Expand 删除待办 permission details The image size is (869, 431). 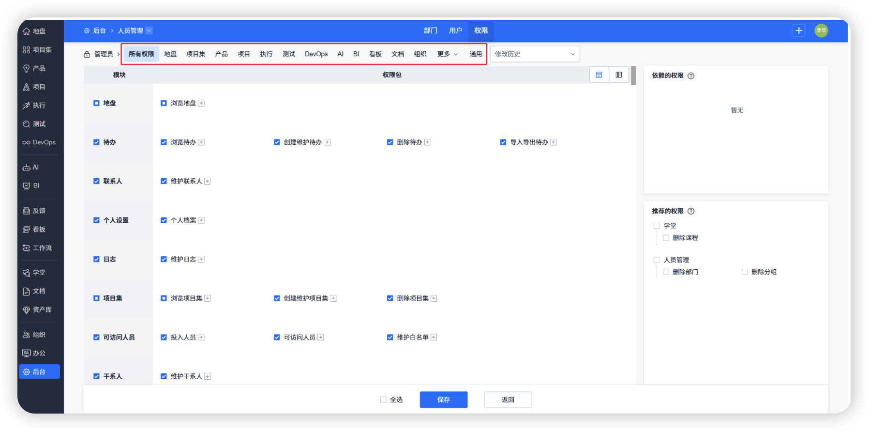(428, 142)
